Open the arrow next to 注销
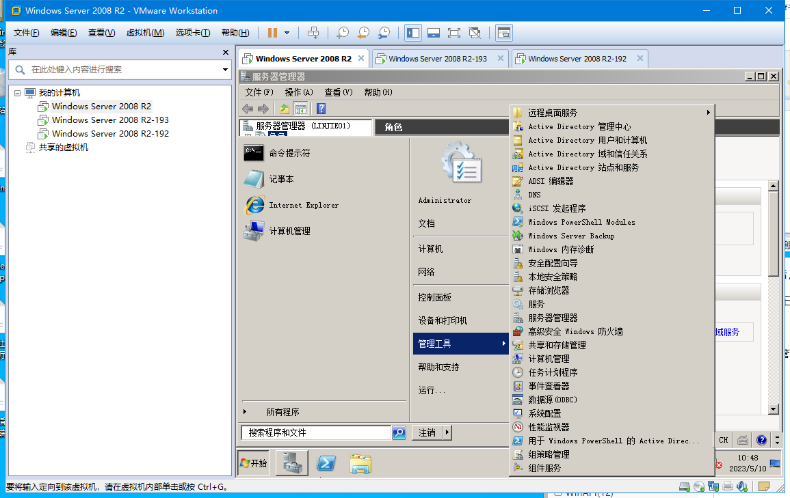Viewport: 790px width, 498px height. pos(447,432)
